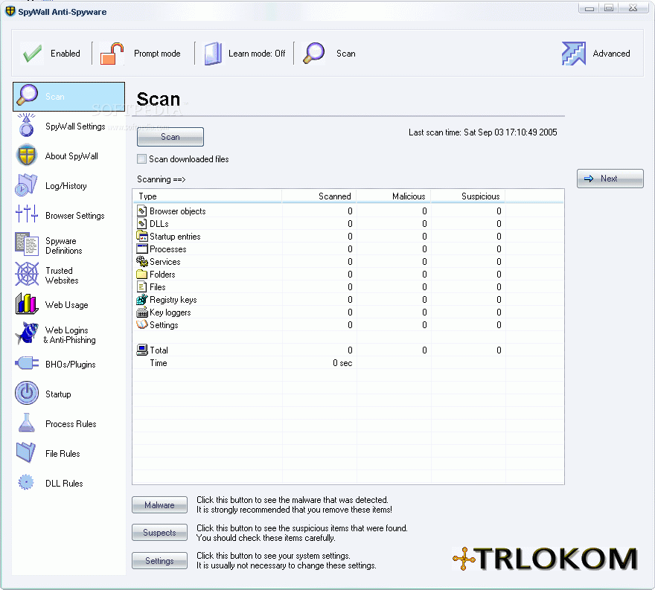655x590 pixels.
Task: Click the Services gears row icon
Action: (x=142, y=261)
